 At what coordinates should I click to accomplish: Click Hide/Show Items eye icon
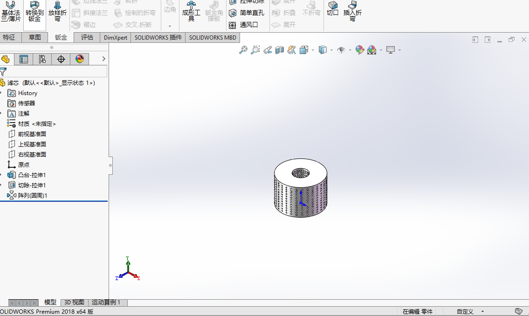pyautogui.click(x=342, y=50)
